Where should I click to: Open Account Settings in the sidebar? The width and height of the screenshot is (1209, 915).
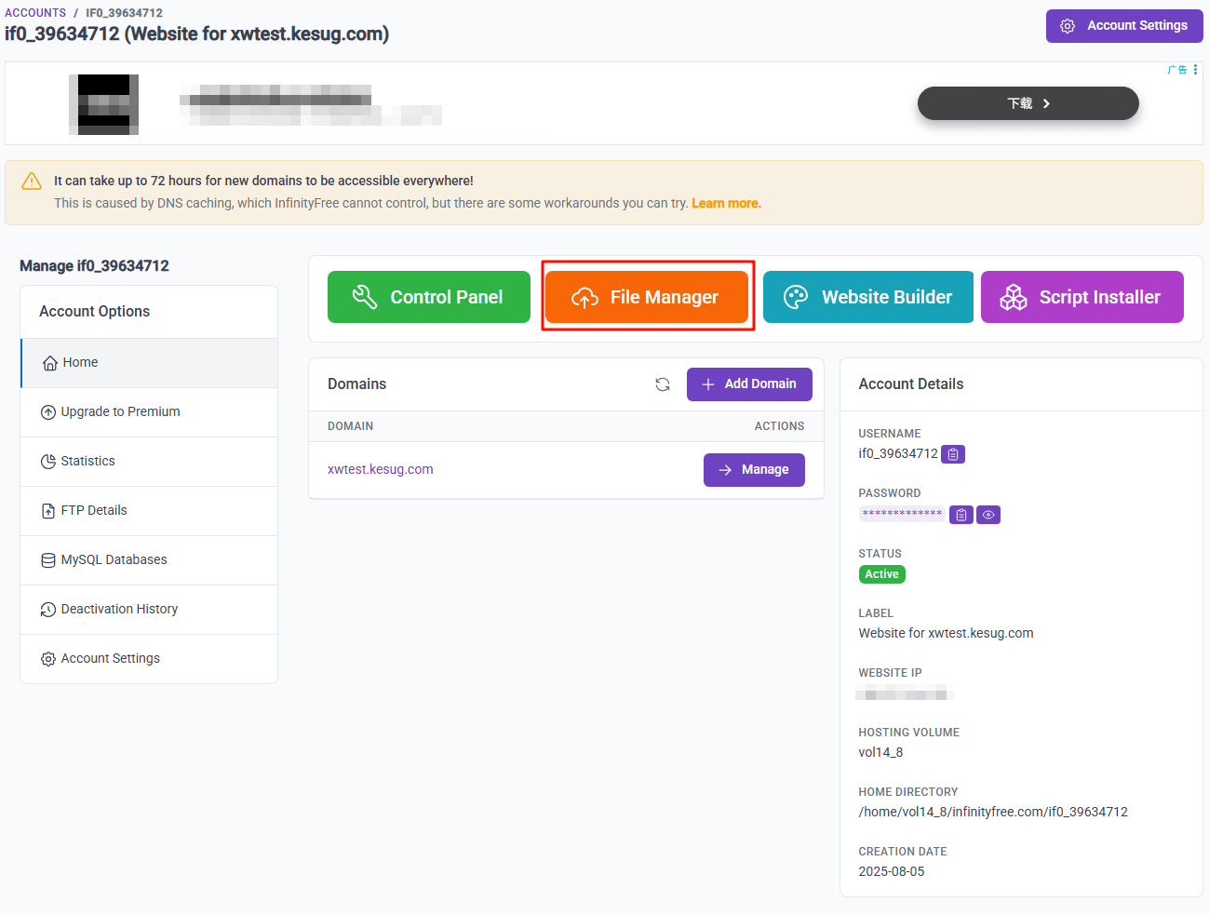coord(110,659)
